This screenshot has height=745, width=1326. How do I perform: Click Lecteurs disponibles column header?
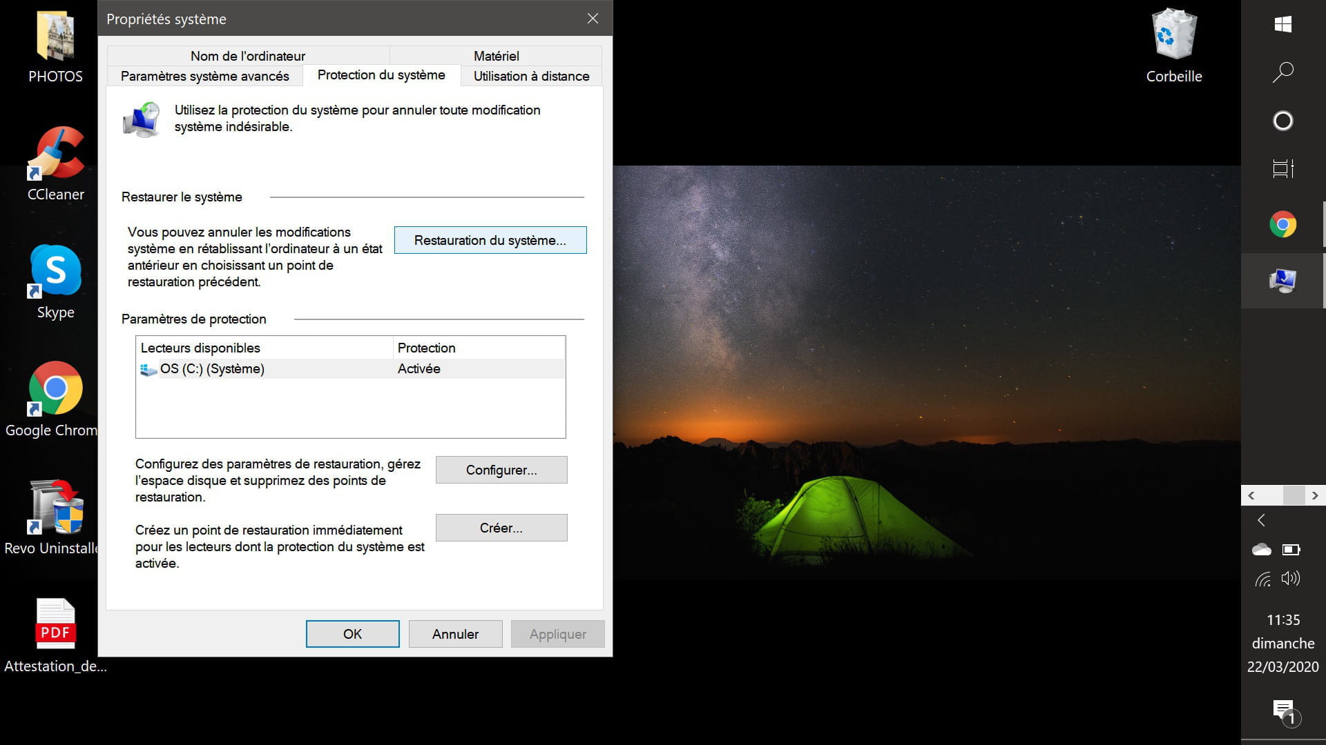point(265,348)
